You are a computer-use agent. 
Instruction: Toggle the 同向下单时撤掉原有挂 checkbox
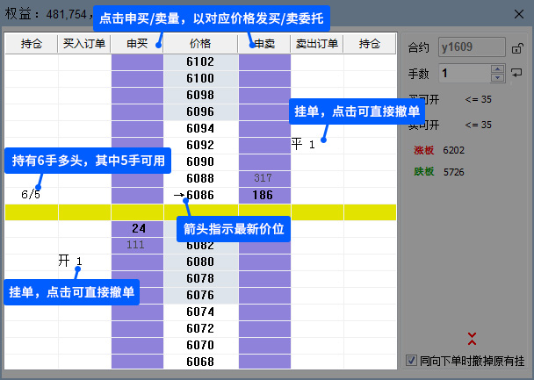(x=412, y=360)
